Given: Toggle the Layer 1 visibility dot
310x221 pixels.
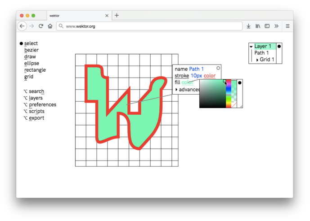Looking at the screenshot, I should [279, 46].
